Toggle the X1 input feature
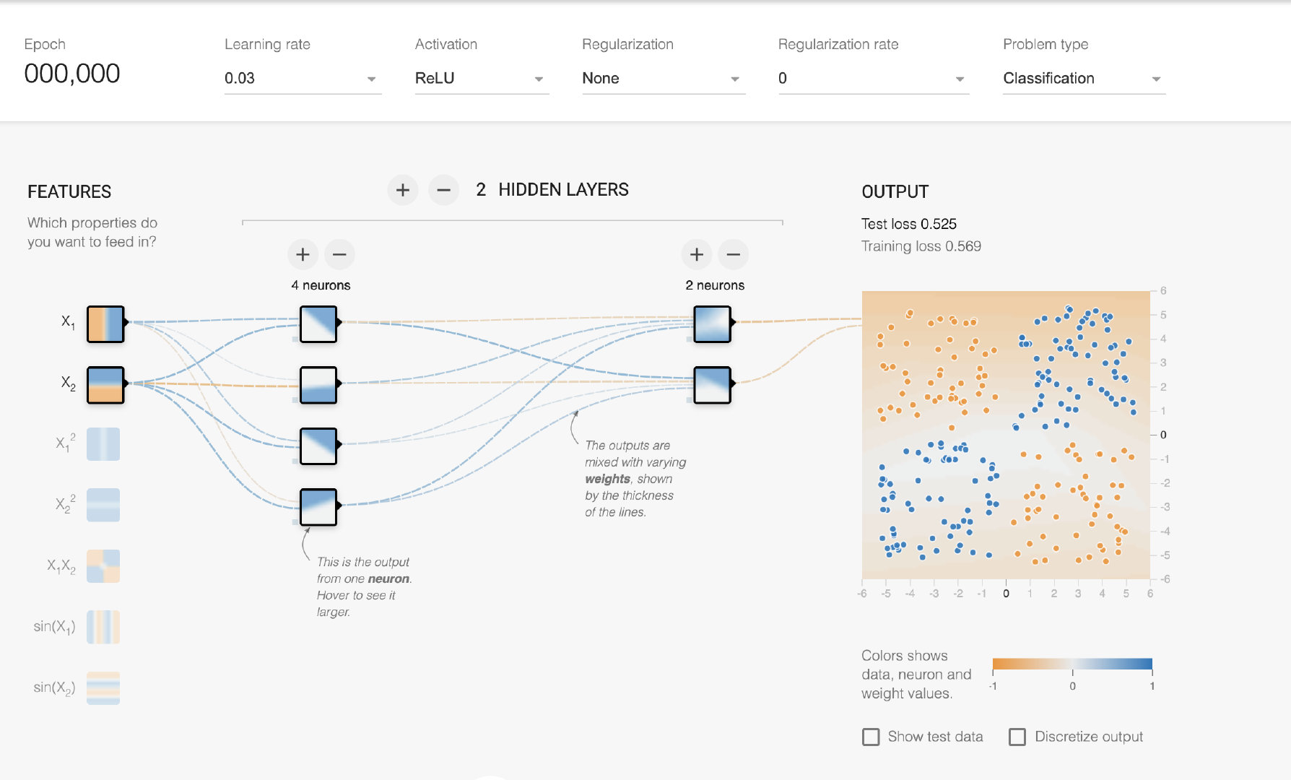Viewport: 1291px width, 780px height. pos(105,324)
